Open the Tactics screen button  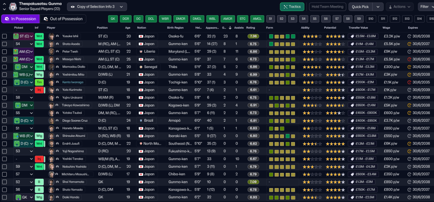(x=292, y=7)
